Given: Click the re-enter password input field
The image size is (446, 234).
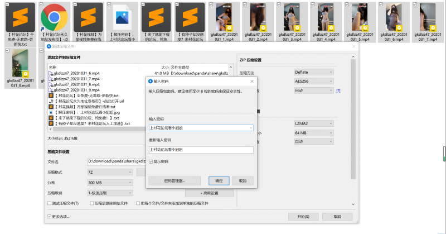Looking at the screenshot, I should [x=201, y=150].
